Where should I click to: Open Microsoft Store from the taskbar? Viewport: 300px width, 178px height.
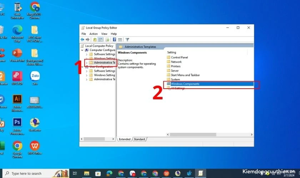(x=98, y=173)
